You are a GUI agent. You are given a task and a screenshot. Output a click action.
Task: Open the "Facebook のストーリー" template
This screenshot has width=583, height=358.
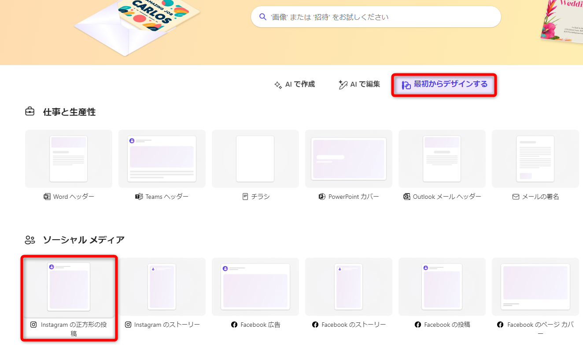point(348,287)
